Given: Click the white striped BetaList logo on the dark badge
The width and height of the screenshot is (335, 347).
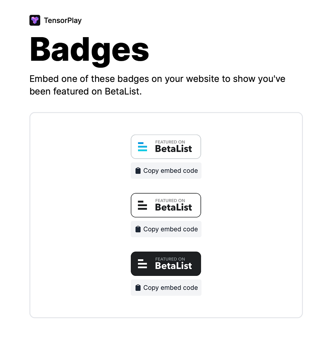Looking at the screenshot, I should [143, 264].
